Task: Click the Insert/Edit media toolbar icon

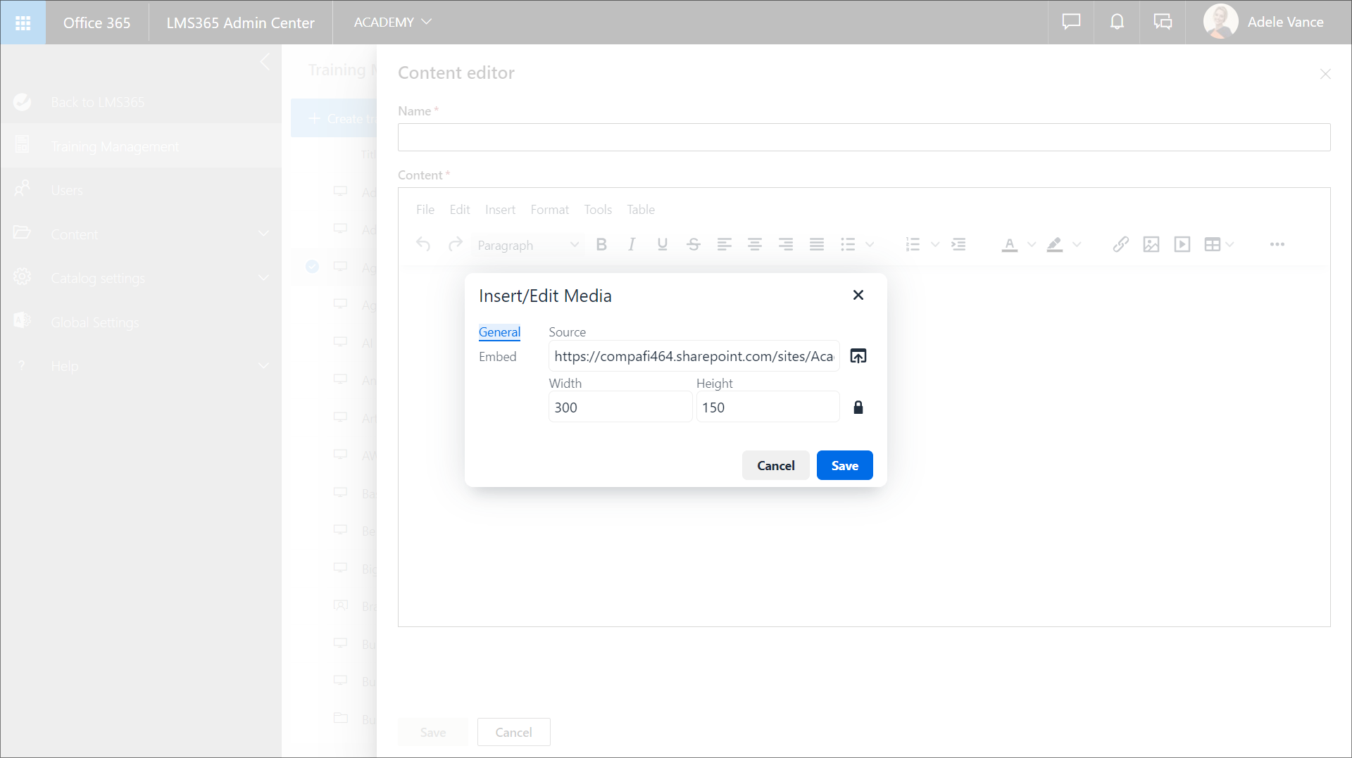Action: point(1182,244)
